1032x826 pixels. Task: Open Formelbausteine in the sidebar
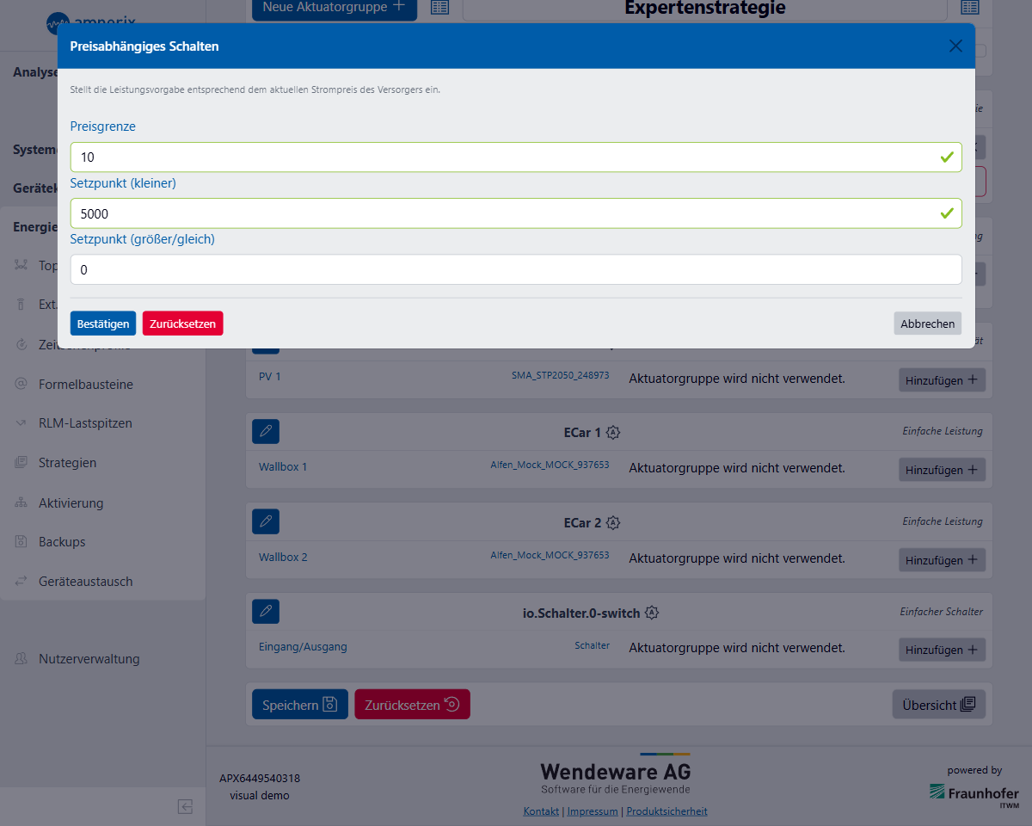85,385
